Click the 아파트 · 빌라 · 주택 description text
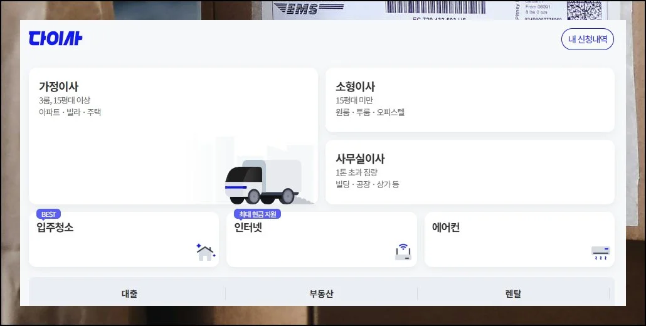The image size is (646, 326). [70, 112]
